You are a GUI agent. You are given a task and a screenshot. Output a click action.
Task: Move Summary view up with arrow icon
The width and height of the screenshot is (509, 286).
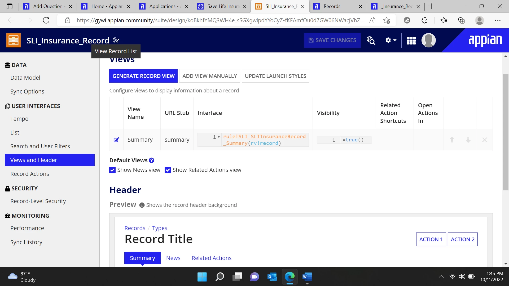452,140
